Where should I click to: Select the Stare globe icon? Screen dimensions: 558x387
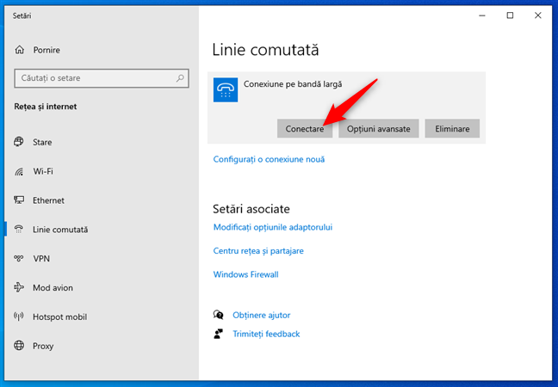click(19, 141)
